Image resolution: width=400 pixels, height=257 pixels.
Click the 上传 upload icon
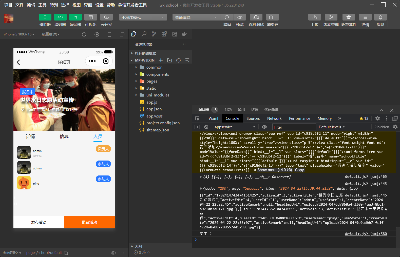[x=315, y=17]
